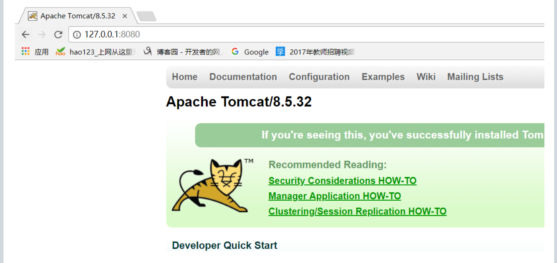Click the site info icon in address bar
557x263 pixels.
(77, 35)
